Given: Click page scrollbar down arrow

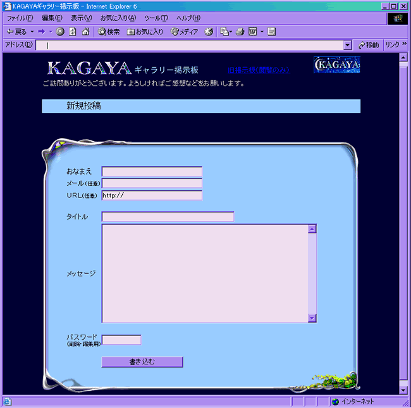Looking at the screenshot, I should point(403,390).
